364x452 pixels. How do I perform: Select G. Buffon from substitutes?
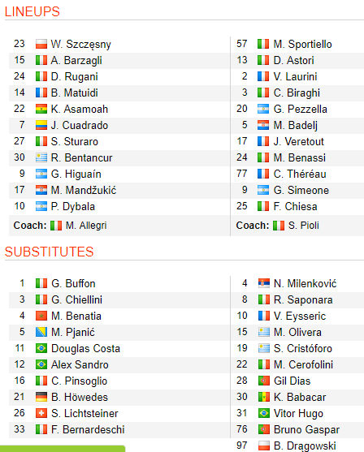[73, 283]
